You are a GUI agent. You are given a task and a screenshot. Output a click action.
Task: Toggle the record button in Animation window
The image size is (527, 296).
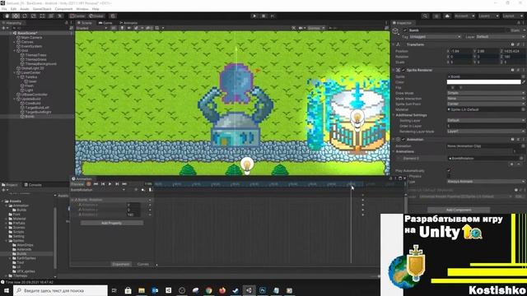(89, 184)
